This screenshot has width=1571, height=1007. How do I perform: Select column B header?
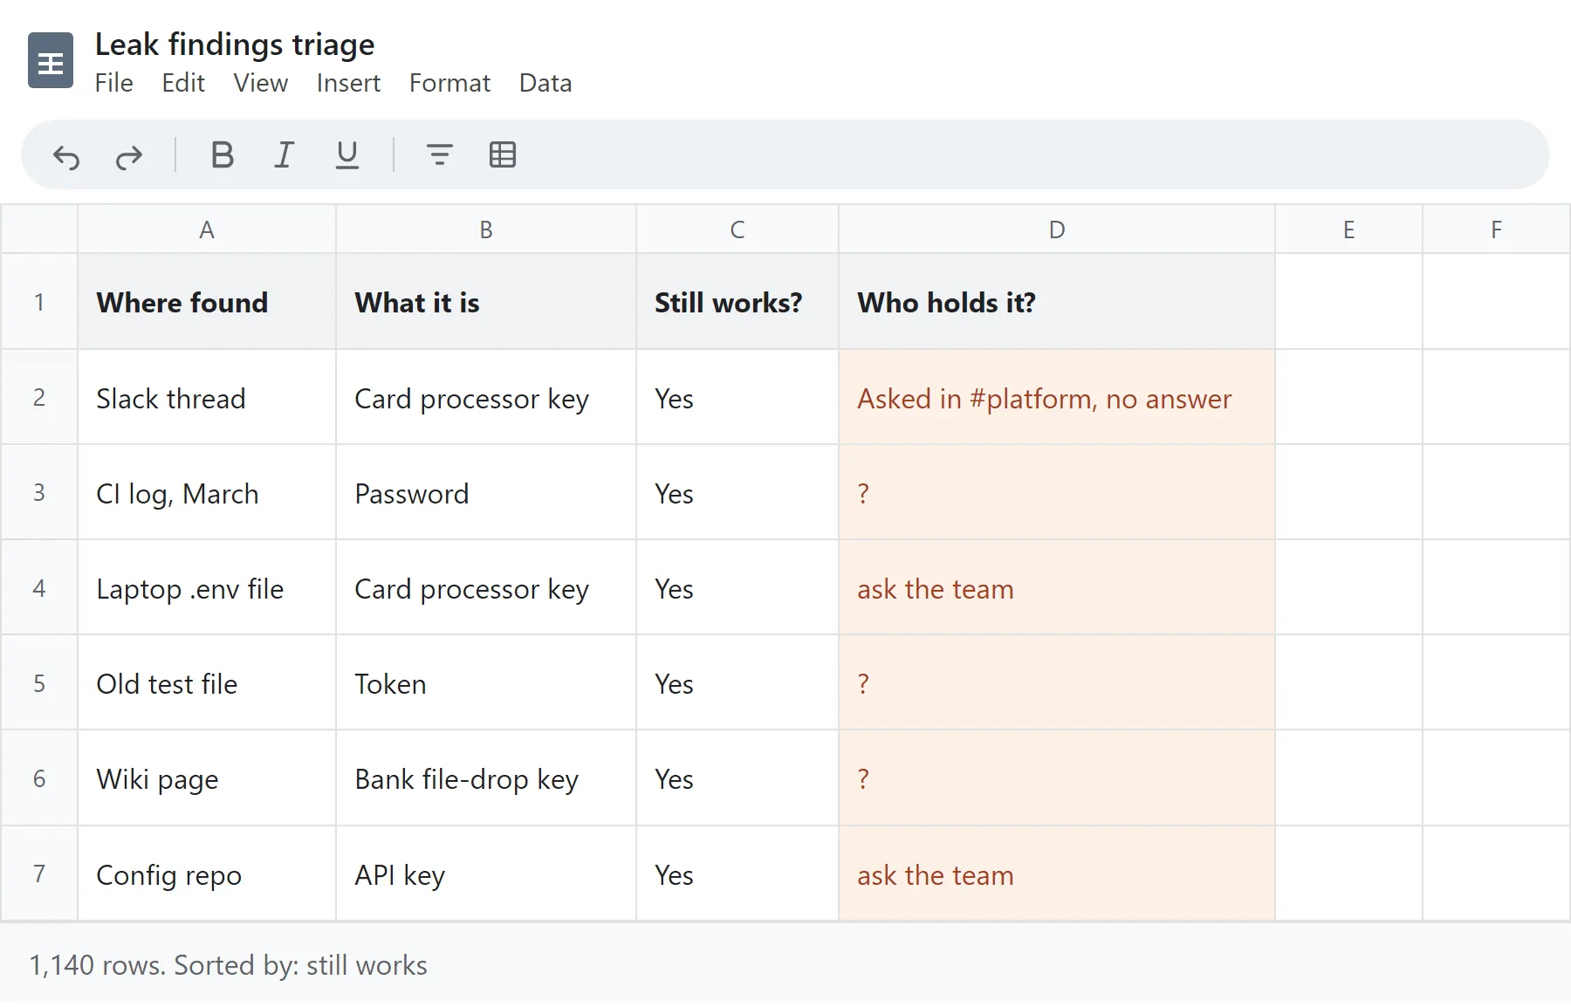click(x=486, y=229)
